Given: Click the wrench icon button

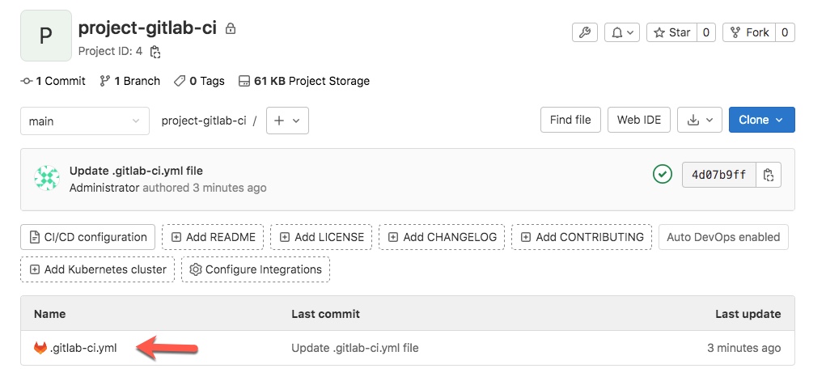Looking at the screenshot, I should pyautogui.click(x=585, y=32).
